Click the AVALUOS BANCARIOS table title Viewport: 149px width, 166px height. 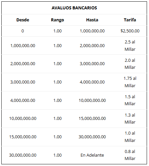point(74,8)
